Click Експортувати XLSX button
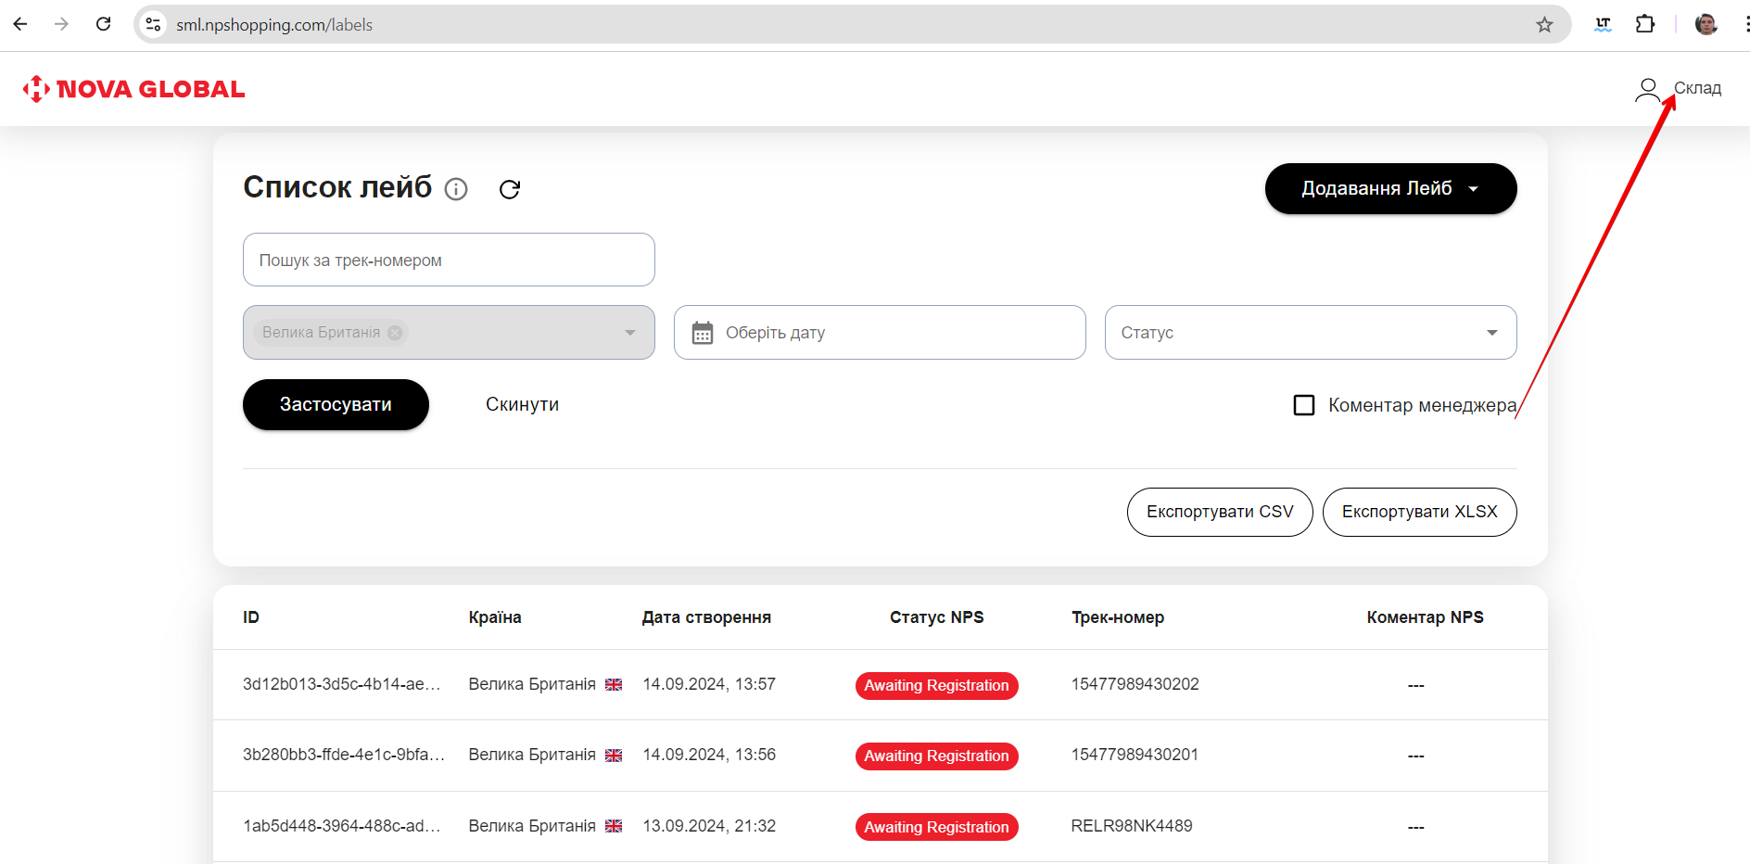This screenshot has height=864, width=1750. 1419,512
